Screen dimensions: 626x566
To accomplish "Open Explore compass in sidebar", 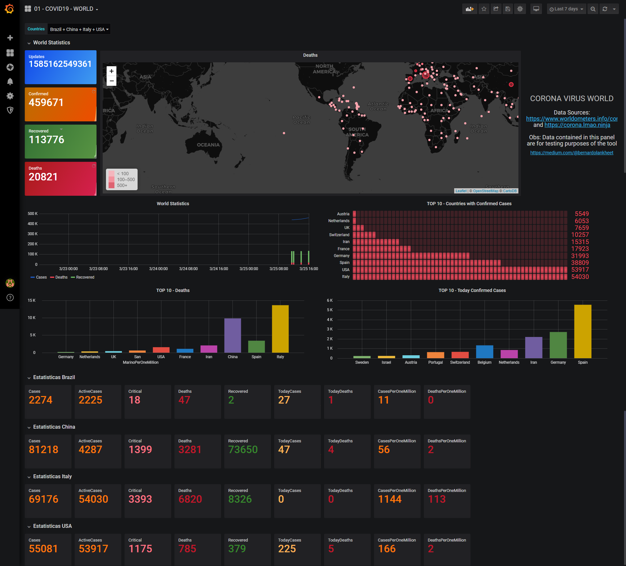I will [x=10, y=67].
